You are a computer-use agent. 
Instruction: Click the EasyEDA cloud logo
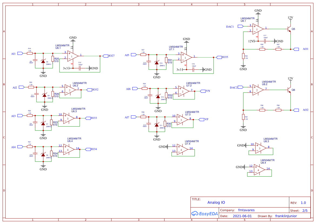[x=195, y=213]
